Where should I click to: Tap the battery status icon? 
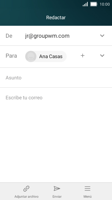94,4
